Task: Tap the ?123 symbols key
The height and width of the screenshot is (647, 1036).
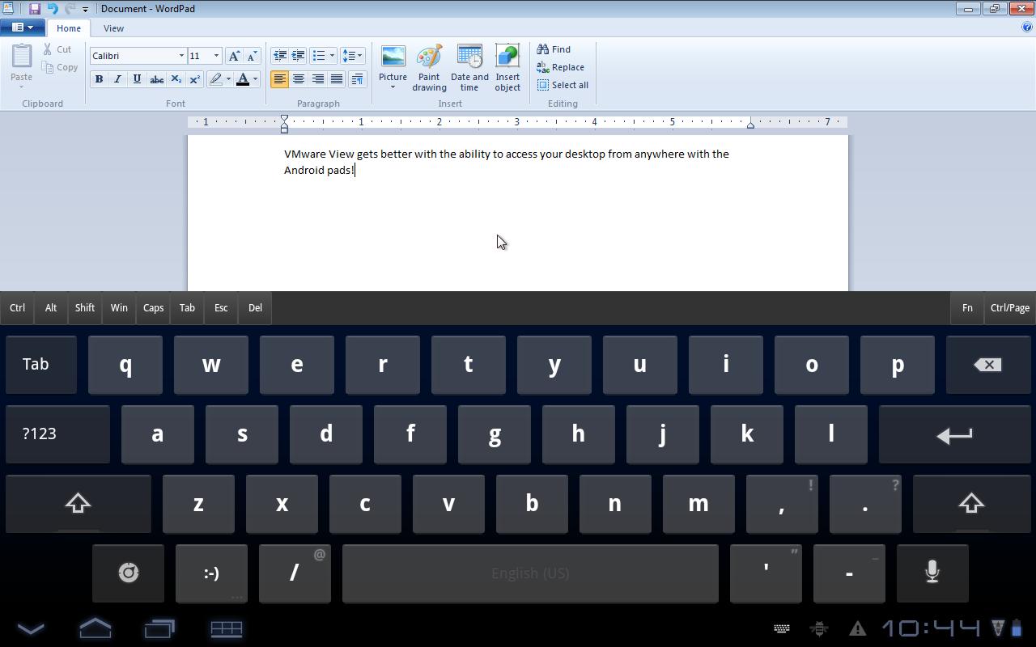Action: (57, 434)
